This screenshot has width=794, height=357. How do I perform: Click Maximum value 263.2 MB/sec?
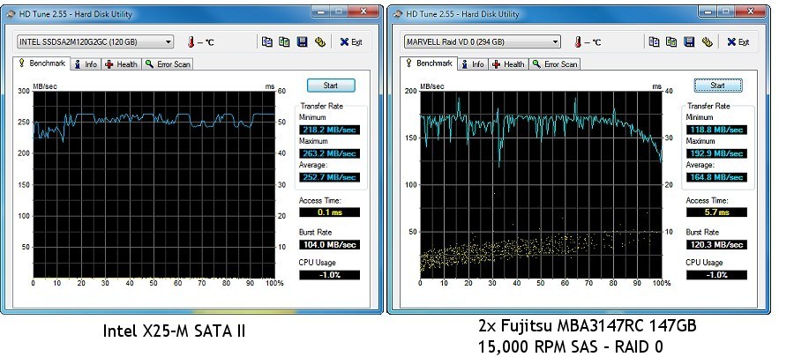pos(329,153)
